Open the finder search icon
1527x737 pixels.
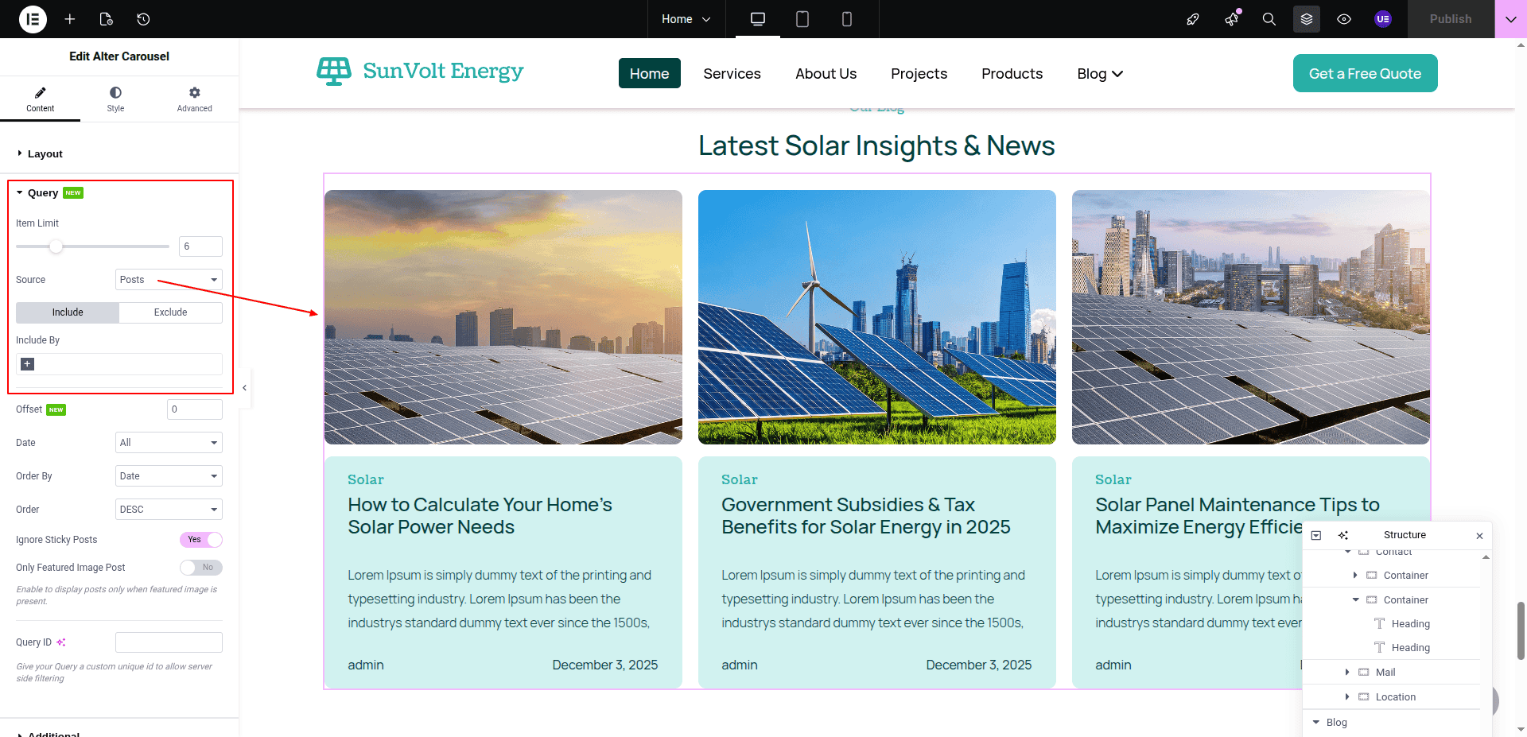[1269, 19]
